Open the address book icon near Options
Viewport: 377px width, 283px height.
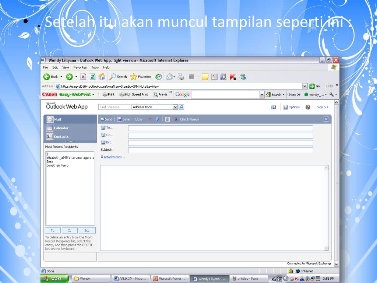pyautogui.click(x=274, y=107)
